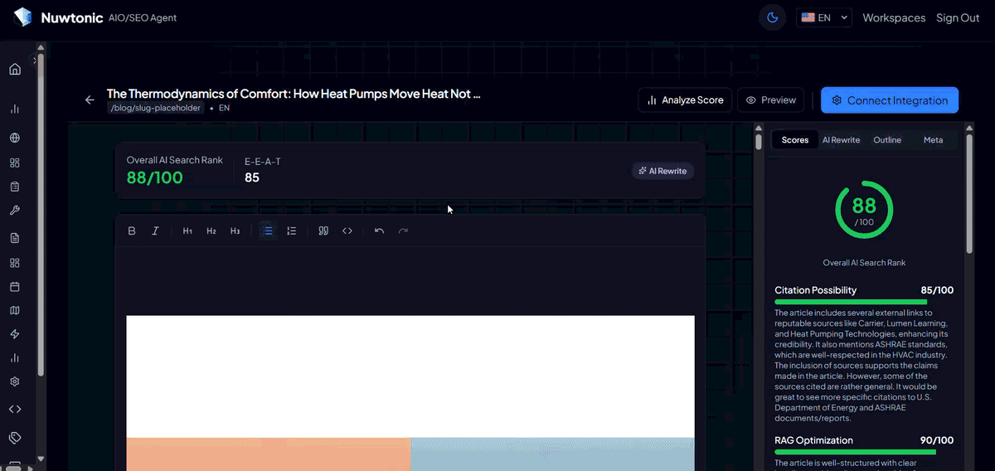The width and height of the screenshot is (995, 471).
Task: Insert a code block in the editor
Action: 347,231
